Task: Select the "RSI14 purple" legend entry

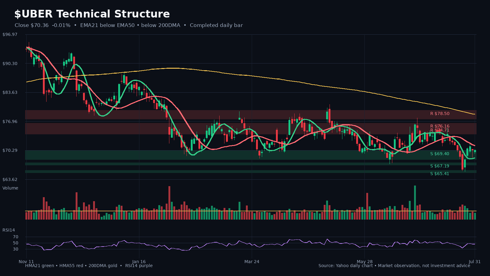Action: pos(139,266)
